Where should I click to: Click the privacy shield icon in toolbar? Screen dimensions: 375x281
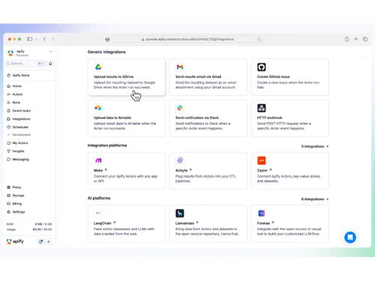[107, 39]
